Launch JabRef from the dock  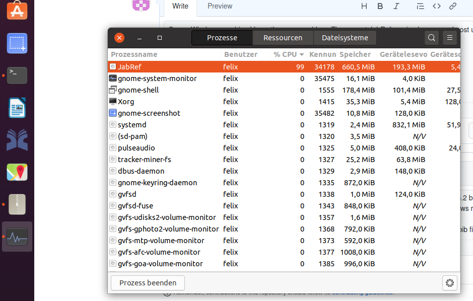[17, 140]
